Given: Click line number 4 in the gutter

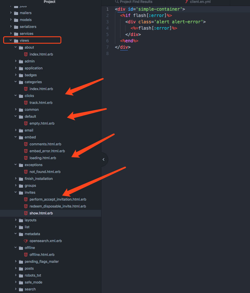Looking at the screenshot, I should (x=107, y=28).
